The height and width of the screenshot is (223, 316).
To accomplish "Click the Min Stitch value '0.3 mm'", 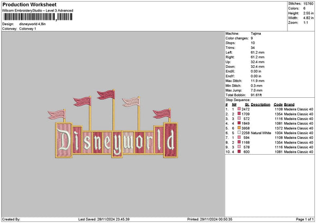I will (x=256, y=86).
